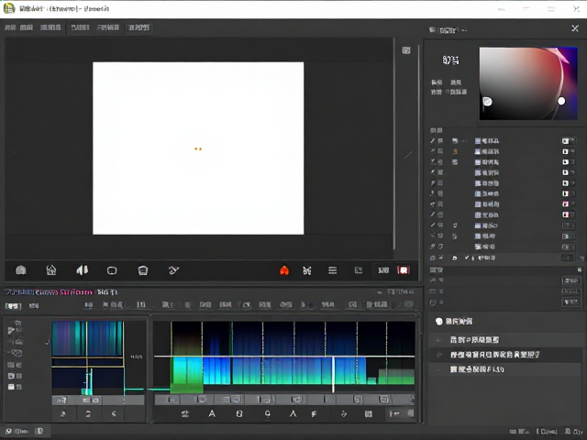Screen dimensions: 587x440
Task: Click the lambda-shaped icon under the timeline
Action: click(x=293, y=413)
